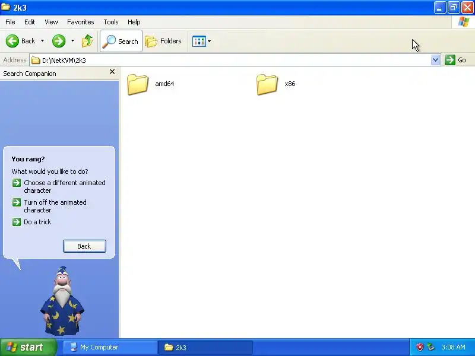Open the View menu
475x356 pixels.
coord(51,22)
